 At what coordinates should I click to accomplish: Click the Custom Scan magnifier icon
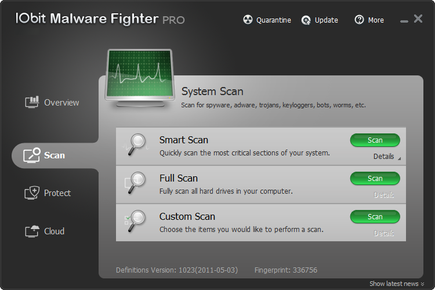pyautogui.click(x=137, y=221)
